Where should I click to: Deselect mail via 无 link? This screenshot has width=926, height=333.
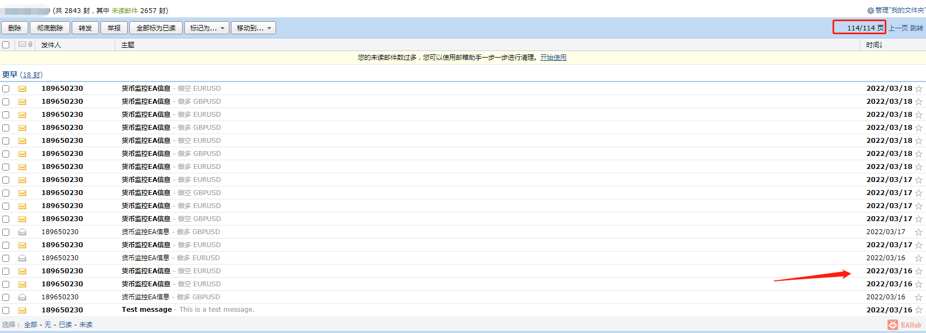click(x=48, y=325)
